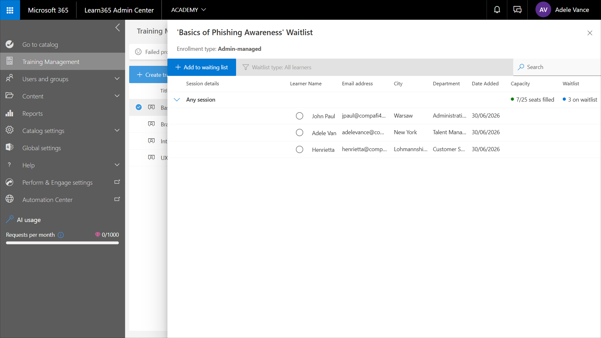This screenshot has height=338, width=601.
Task: Collapse the sidebar with the arrow
Action: [x=118, y=28]
